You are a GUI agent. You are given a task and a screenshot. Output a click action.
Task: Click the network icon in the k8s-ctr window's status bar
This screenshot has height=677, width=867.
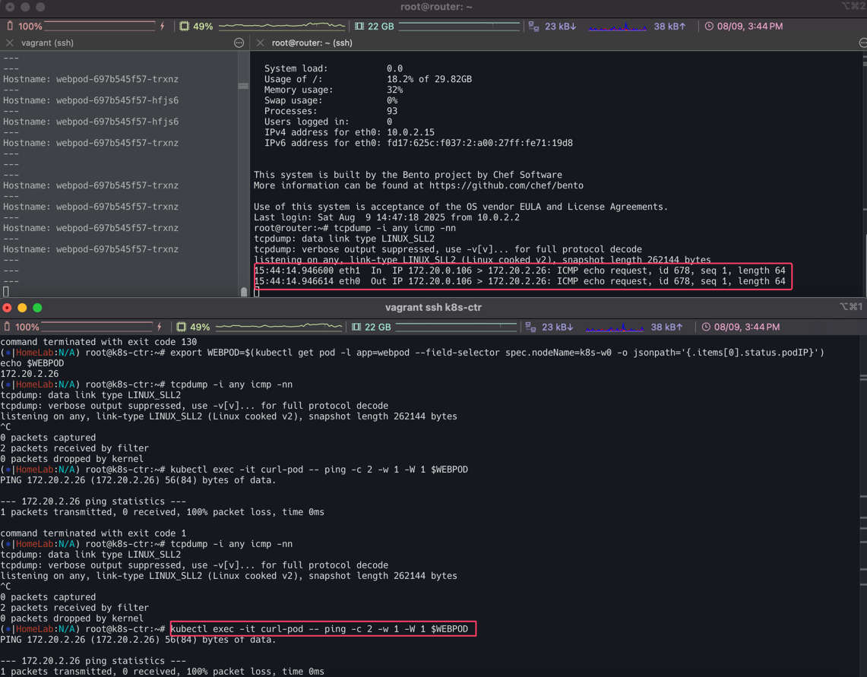coord(530,327)
